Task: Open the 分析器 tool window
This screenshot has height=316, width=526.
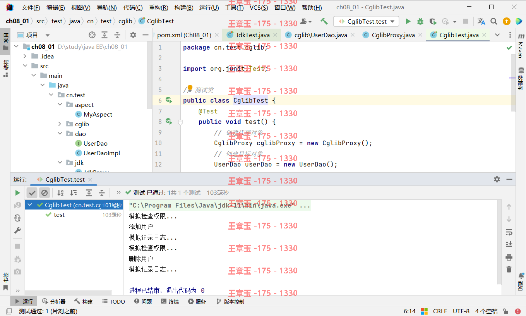Action: point(54,301)
